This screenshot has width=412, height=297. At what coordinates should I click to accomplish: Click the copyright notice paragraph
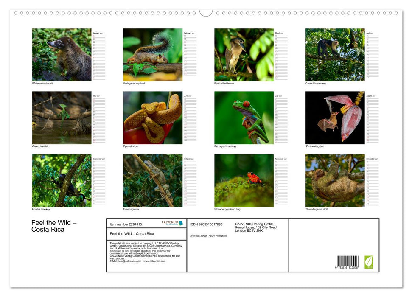click(x=146, y=252)
